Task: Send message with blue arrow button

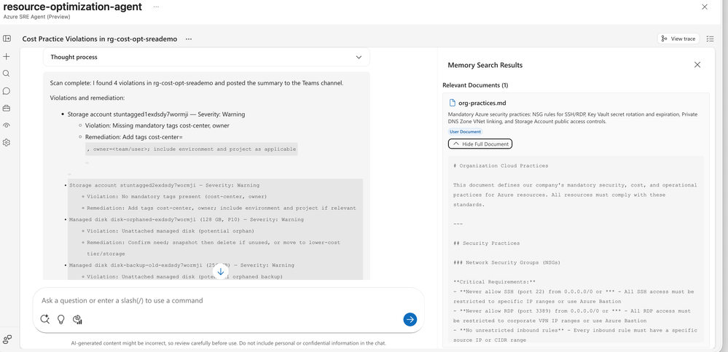Action: (410, 319)
